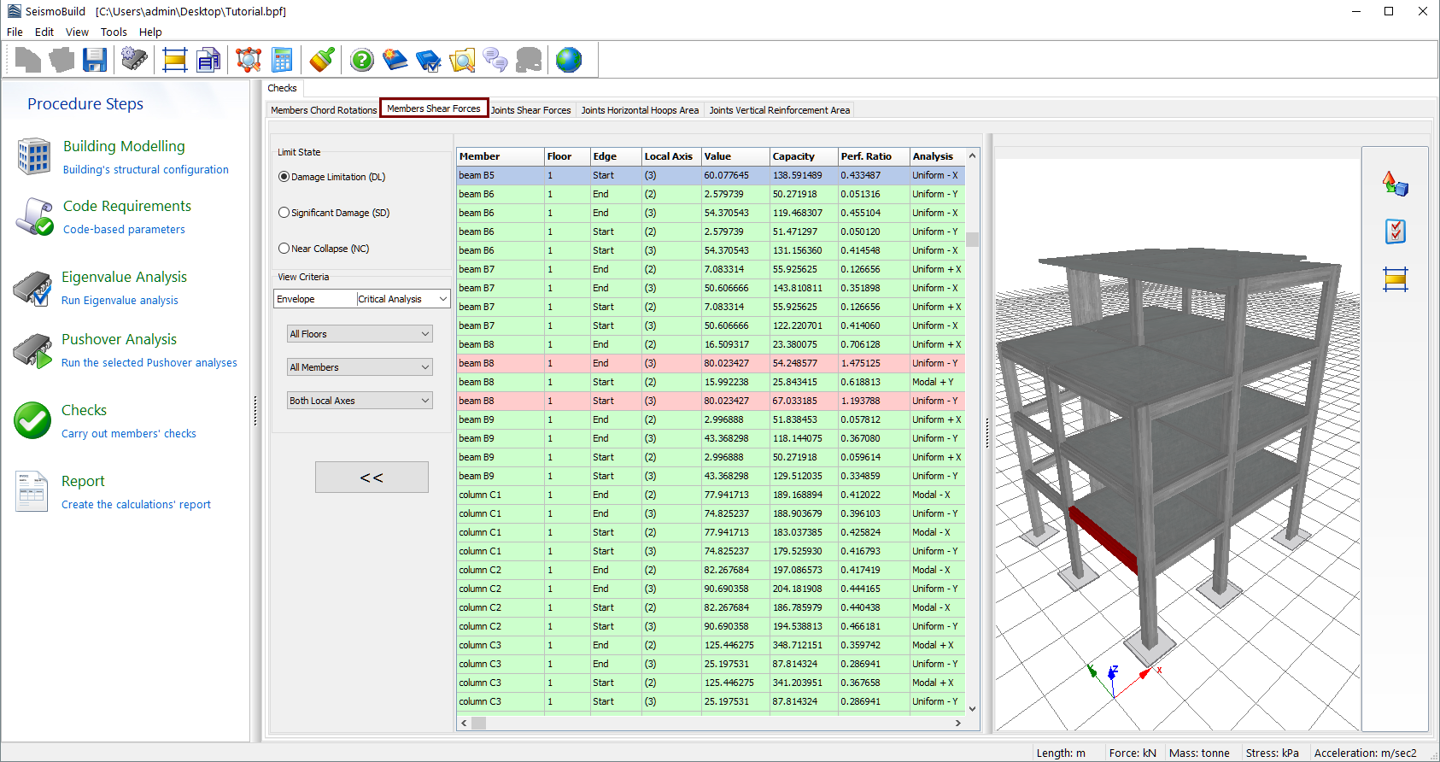Click the arrows and cube icon beside 3D view
This screenshot has width=1440, height=762.
1395,184
